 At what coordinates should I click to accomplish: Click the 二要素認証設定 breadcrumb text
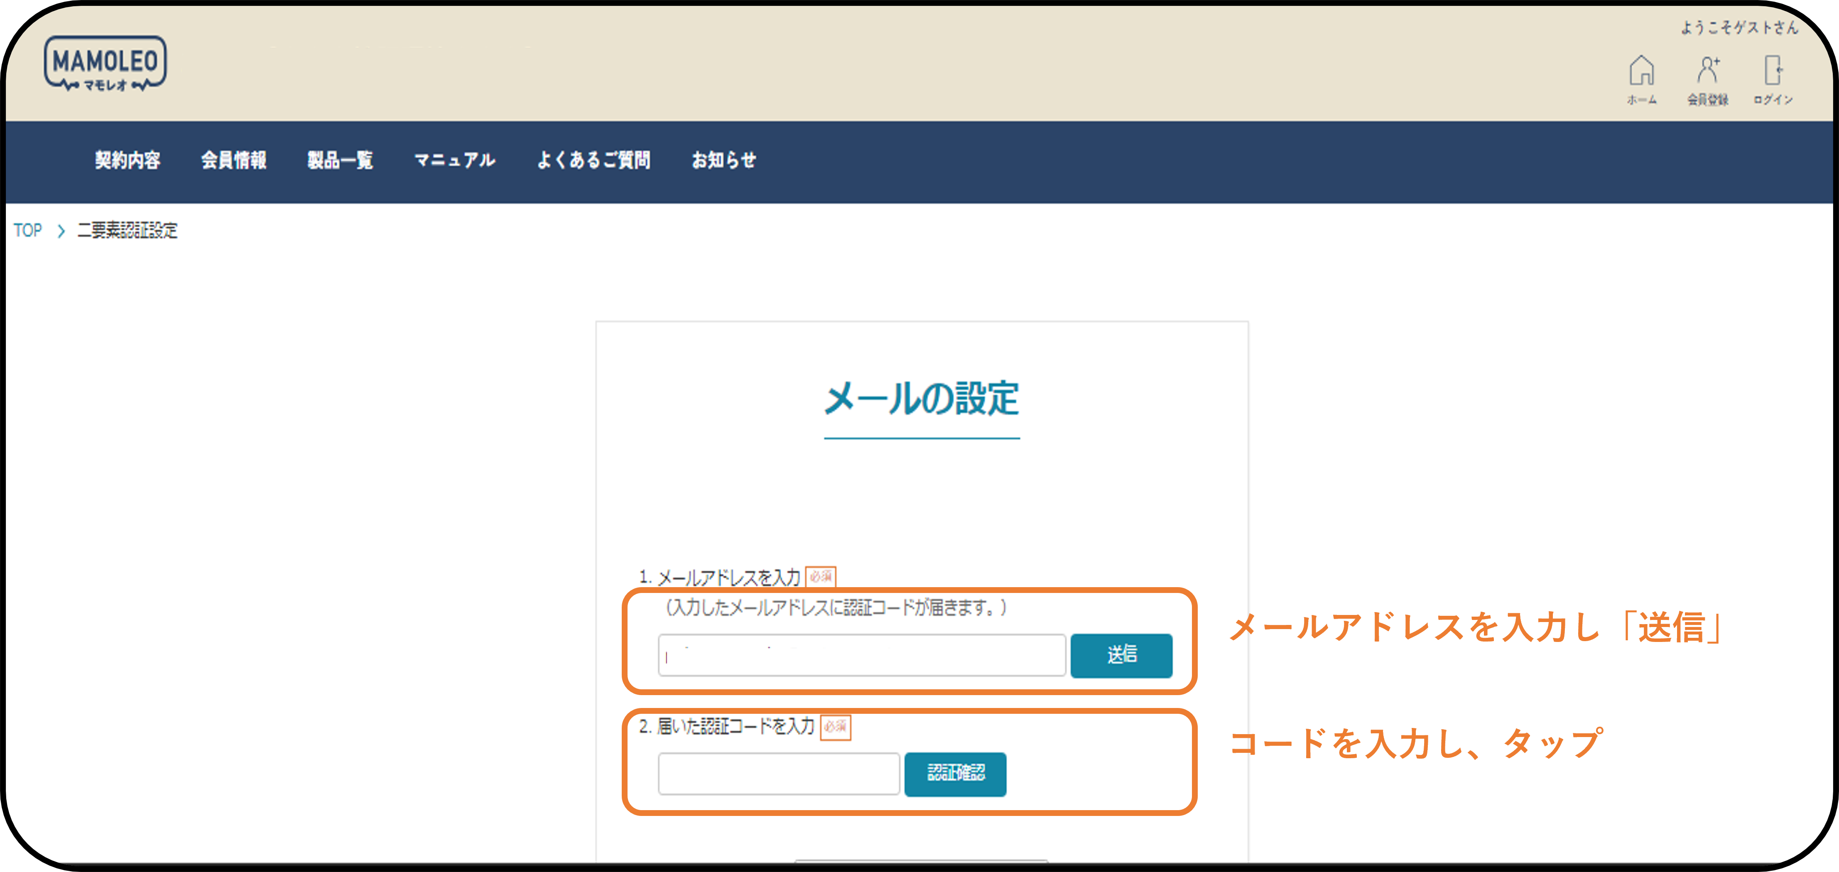tap(127, 230)
